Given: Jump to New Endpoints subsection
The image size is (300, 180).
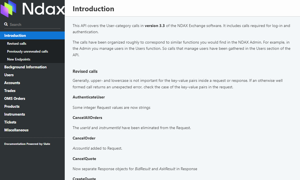Looking at the screenshot, I should point(19,59).
